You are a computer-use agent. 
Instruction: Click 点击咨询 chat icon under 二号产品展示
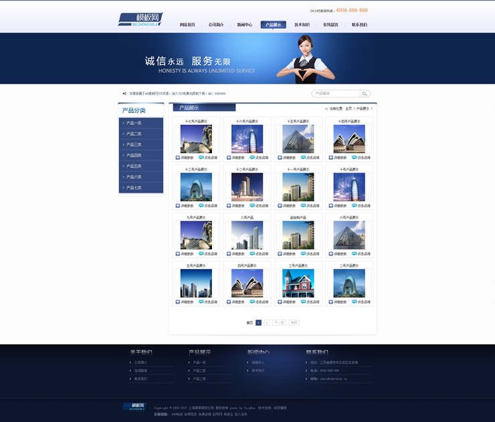click(354, 302)
